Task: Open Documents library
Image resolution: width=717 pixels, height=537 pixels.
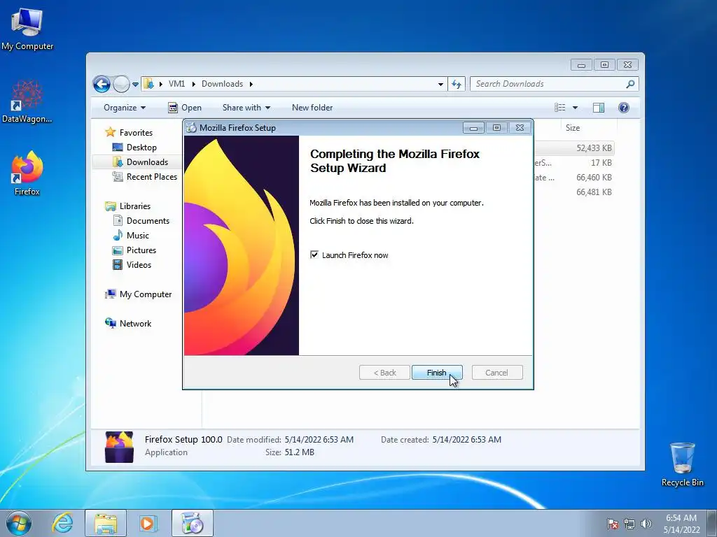Action: pyautogui.click(x=148, y=220)
